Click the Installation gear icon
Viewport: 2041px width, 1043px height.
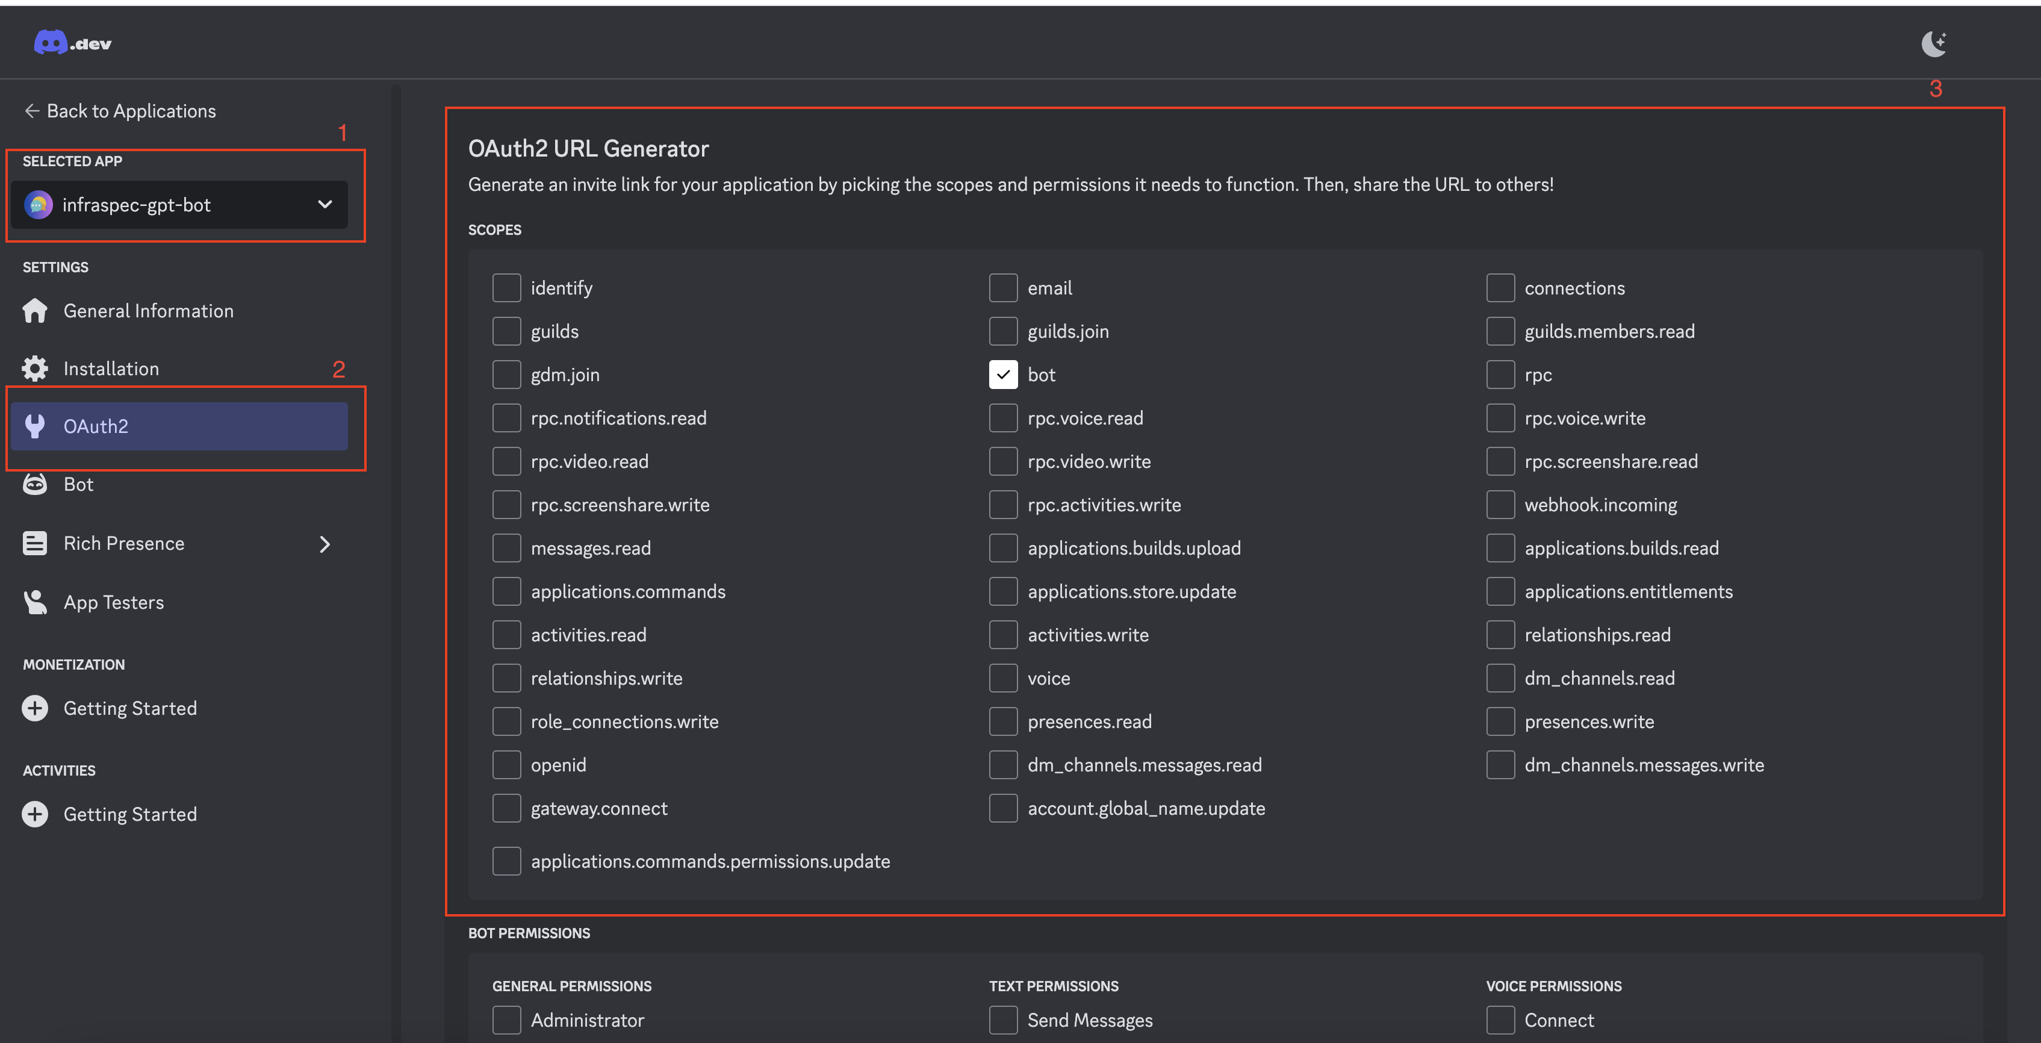pos(35,369)
